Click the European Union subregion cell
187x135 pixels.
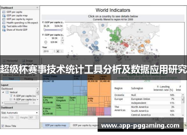141,99
